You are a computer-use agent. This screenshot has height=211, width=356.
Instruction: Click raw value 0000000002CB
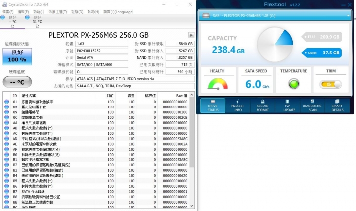pyautogui.click(x=175, y=117)
